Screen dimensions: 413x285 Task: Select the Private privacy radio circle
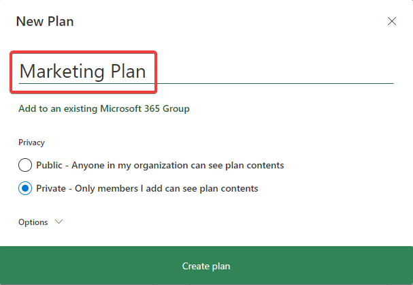click(25, 188)
